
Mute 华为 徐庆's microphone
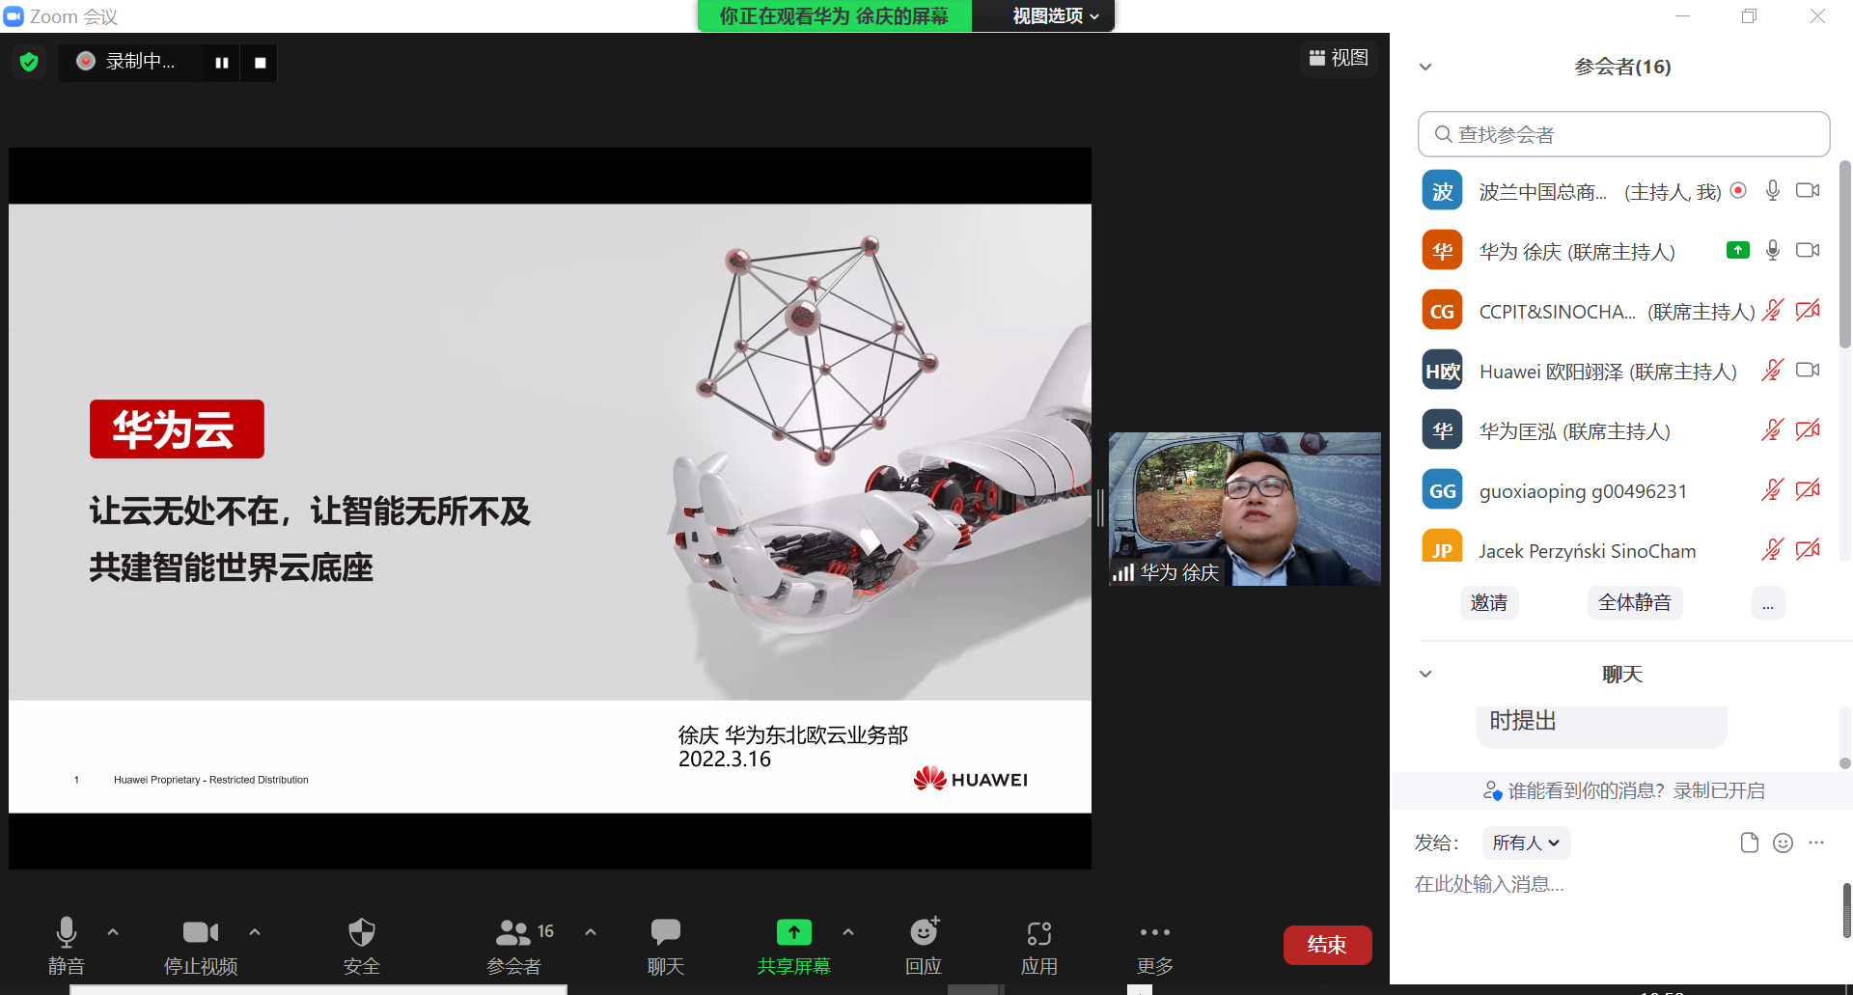[x=1772, y=250]
